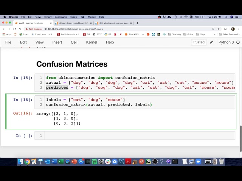This screenshot has width=242, height=181.
Task: Open the lopez bookmark
Action: (24, 34)
